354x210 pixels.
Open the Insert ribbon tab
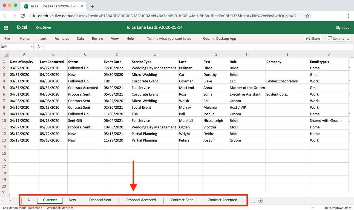point(42,39)
